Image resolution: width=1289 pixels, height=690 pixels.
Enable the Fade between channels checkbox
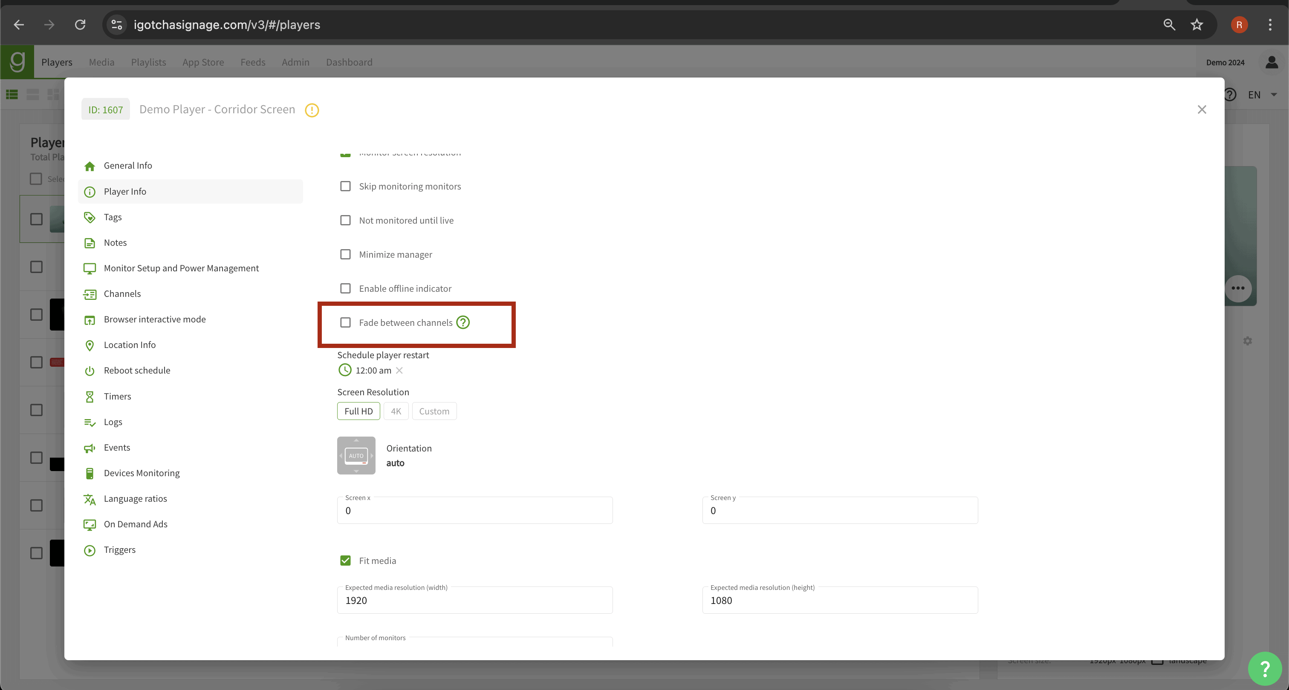(345, 322)
